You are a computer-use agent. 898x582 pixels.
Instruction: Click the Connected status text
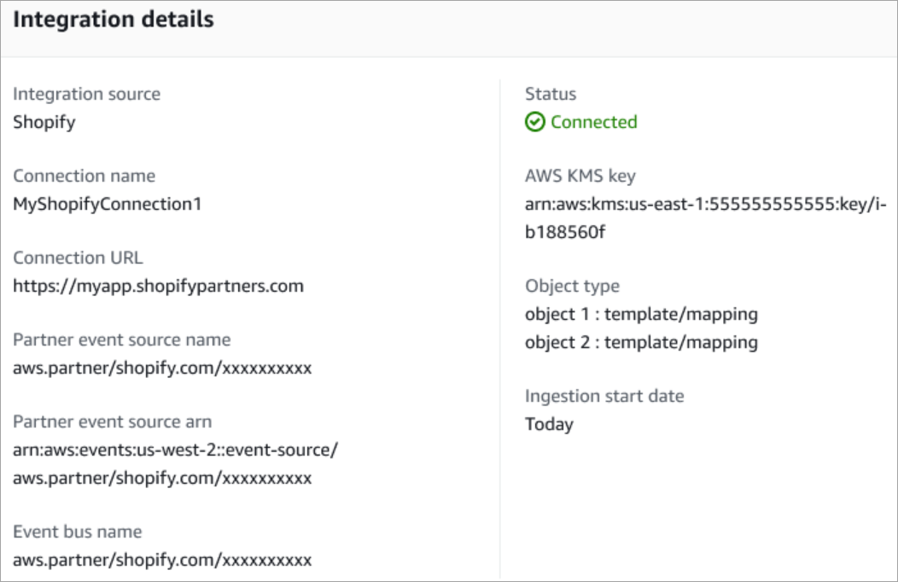coord(593,122)
